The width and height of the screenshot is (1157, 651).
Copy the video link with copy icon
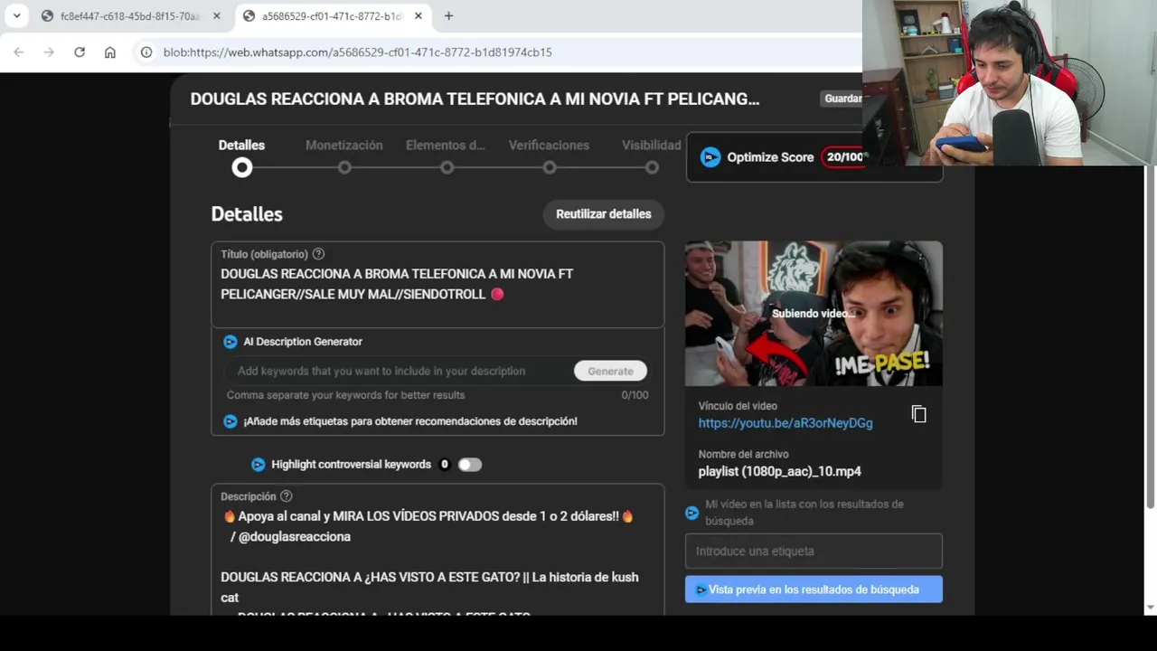pyautogui.click(x=918, y=414)
